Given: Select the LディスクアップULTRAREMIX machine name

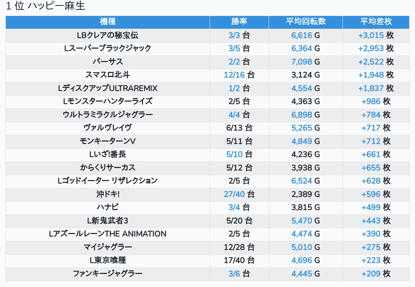Looking at the screenshot, I should coord(108,88).
